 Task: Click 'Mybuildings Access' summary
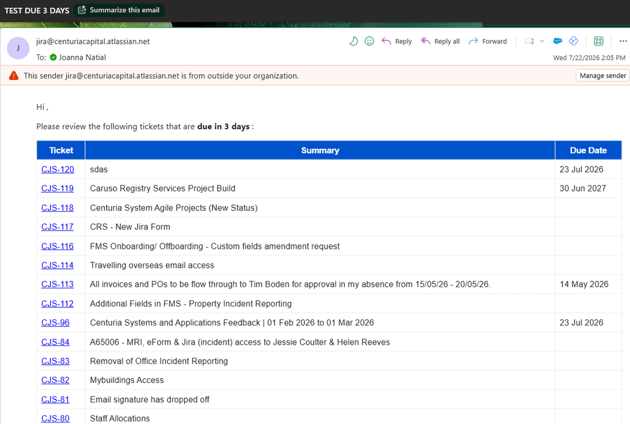pos(127,381)
